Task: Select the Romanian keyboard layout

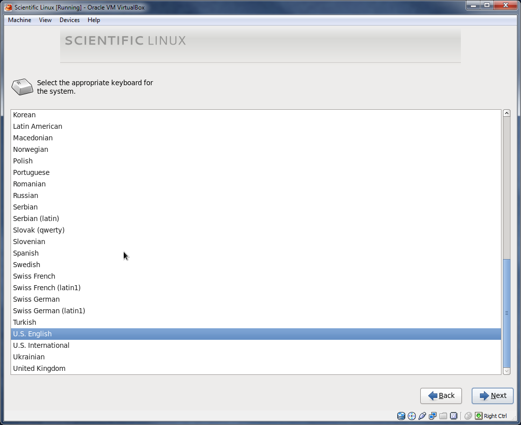Action: (x=256, y=184)
